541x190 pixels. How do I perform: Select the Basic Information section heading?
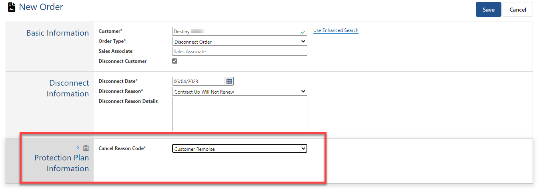click(x=58, y=33)
